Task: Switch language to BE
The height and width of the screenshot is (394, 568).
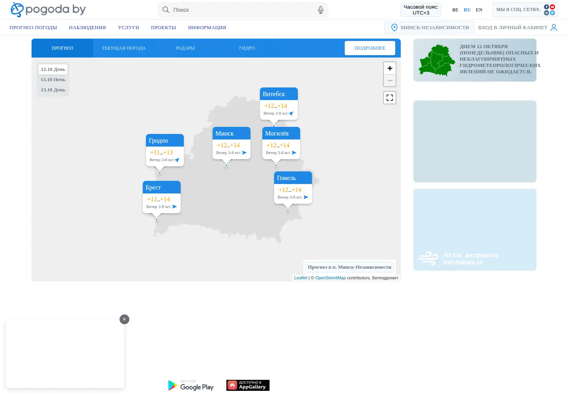Action: click(x=455, y=10)
